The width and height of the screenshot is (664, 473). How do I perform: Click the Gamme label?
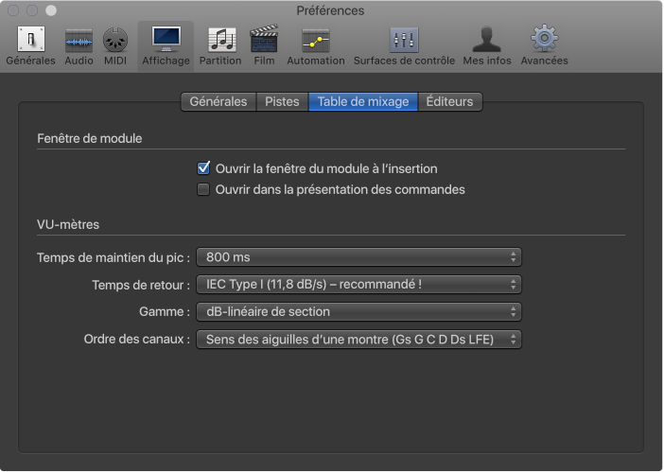coord(165,311)
